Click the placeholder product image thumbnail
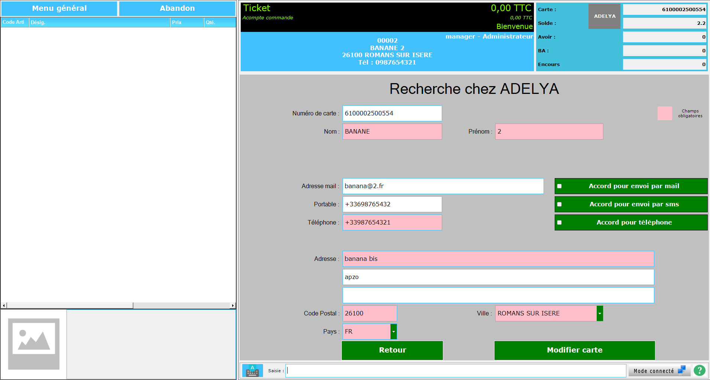 click(34, 344)
